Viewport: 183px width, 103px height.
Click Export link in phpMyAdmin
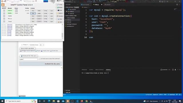38,51
